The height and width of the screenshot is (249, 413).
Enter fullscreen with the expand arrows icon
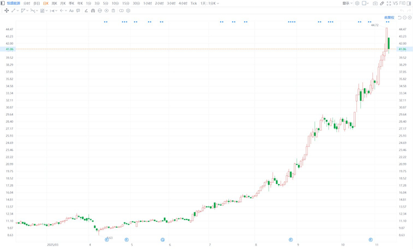coord(389,4)
